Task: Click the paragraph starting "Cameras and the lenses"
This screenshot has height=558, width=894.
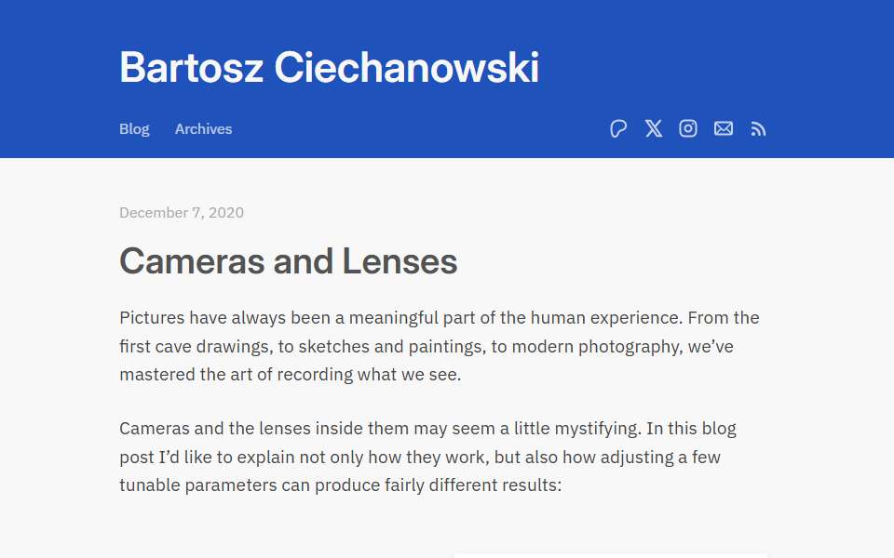Action: tap(427, 457)
